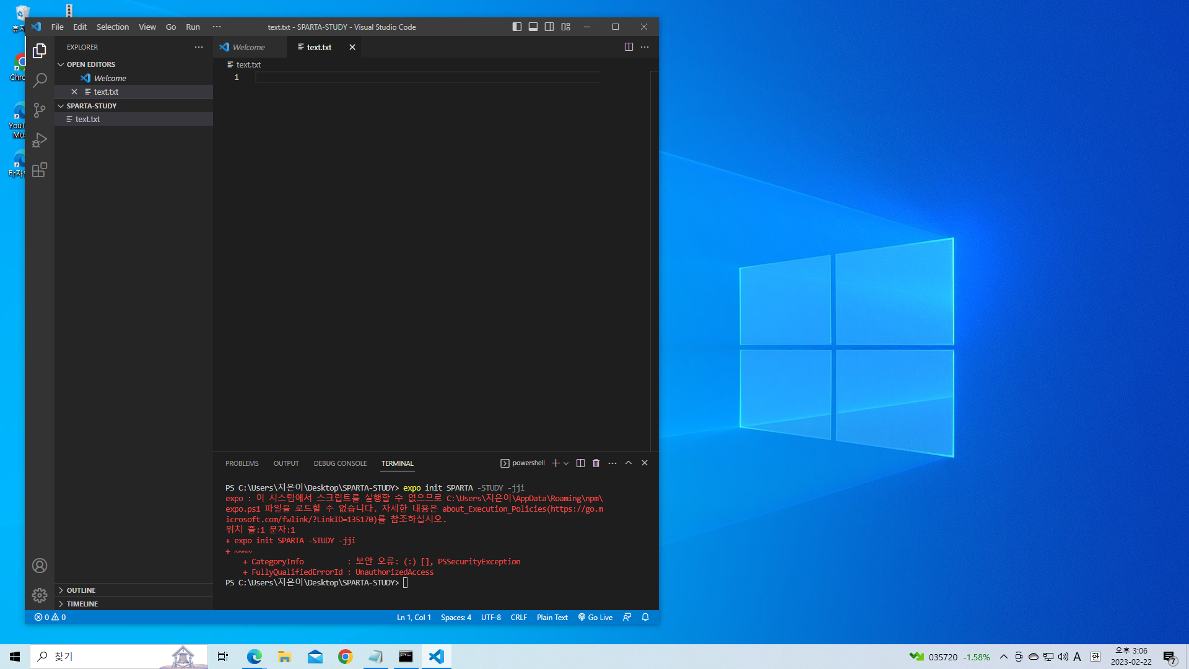
Task: Select the Terminal panel tab
Action: 398,463
